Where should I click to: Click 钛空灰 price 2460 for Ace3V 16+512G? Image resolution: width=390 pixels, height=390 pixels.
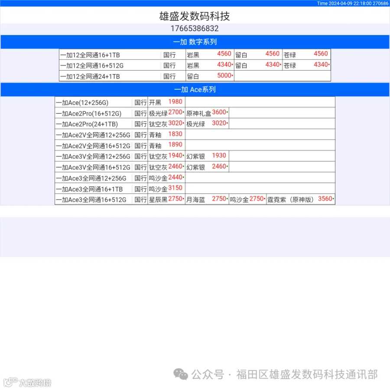175,167
